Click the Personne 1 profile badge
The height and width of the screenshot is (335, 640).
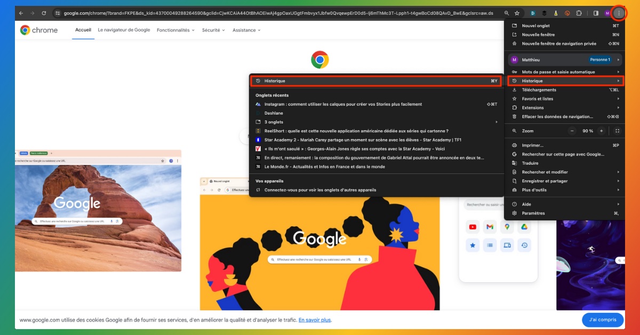[x=600, y=60]
